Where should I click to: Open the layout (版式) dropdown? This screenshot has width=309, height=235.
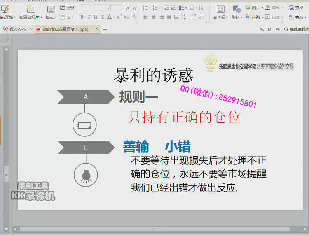tap(51, 17)
